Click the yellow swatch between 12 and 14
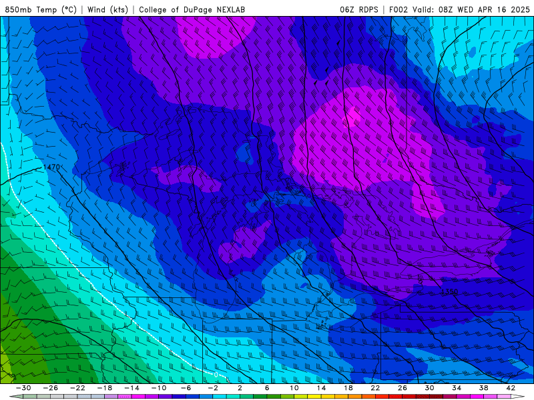The image size is (534, 400). click(314, 397)
